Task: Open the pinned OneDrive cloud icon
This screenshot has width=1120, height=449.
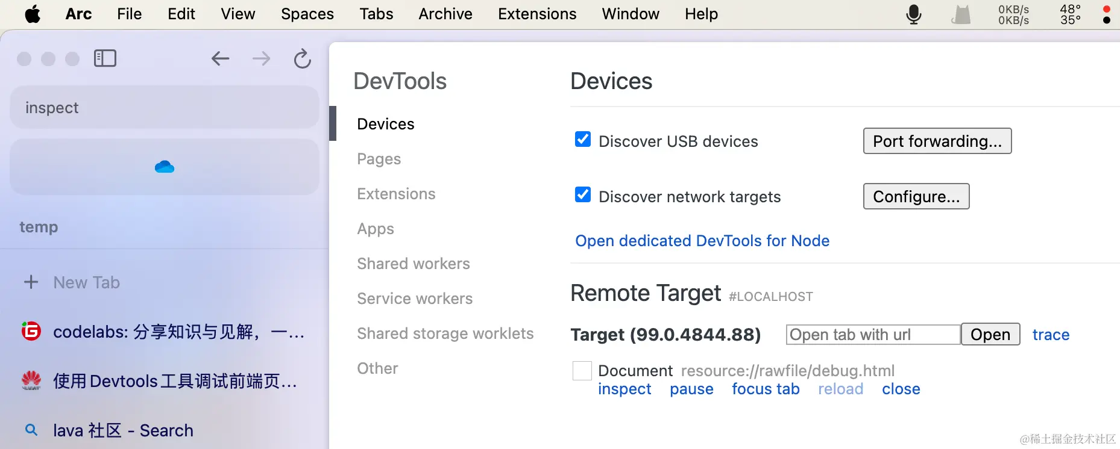Action: (x=164, y=167)
